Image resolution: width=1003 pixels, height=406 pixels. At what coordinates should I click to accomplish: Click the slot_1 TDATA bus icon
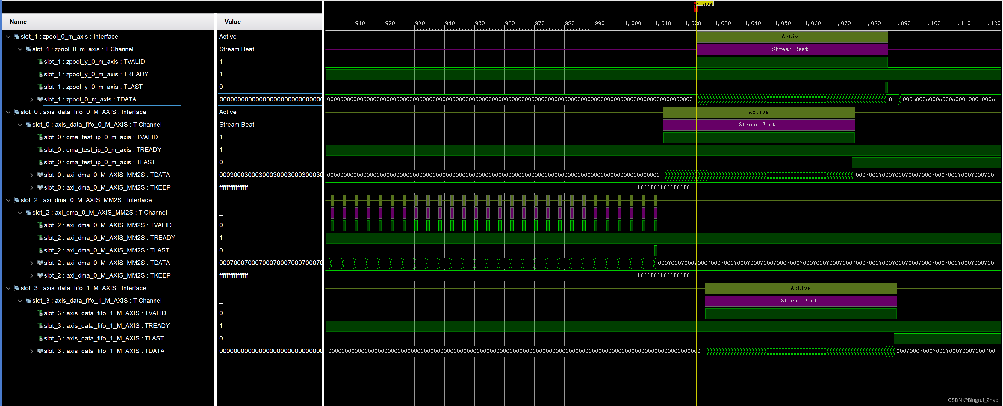point(40,100)
